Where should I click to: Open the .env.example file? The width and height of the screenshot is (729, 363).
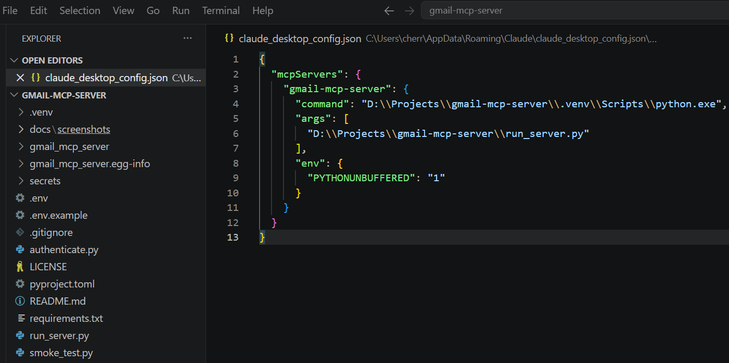pos(58,215)
